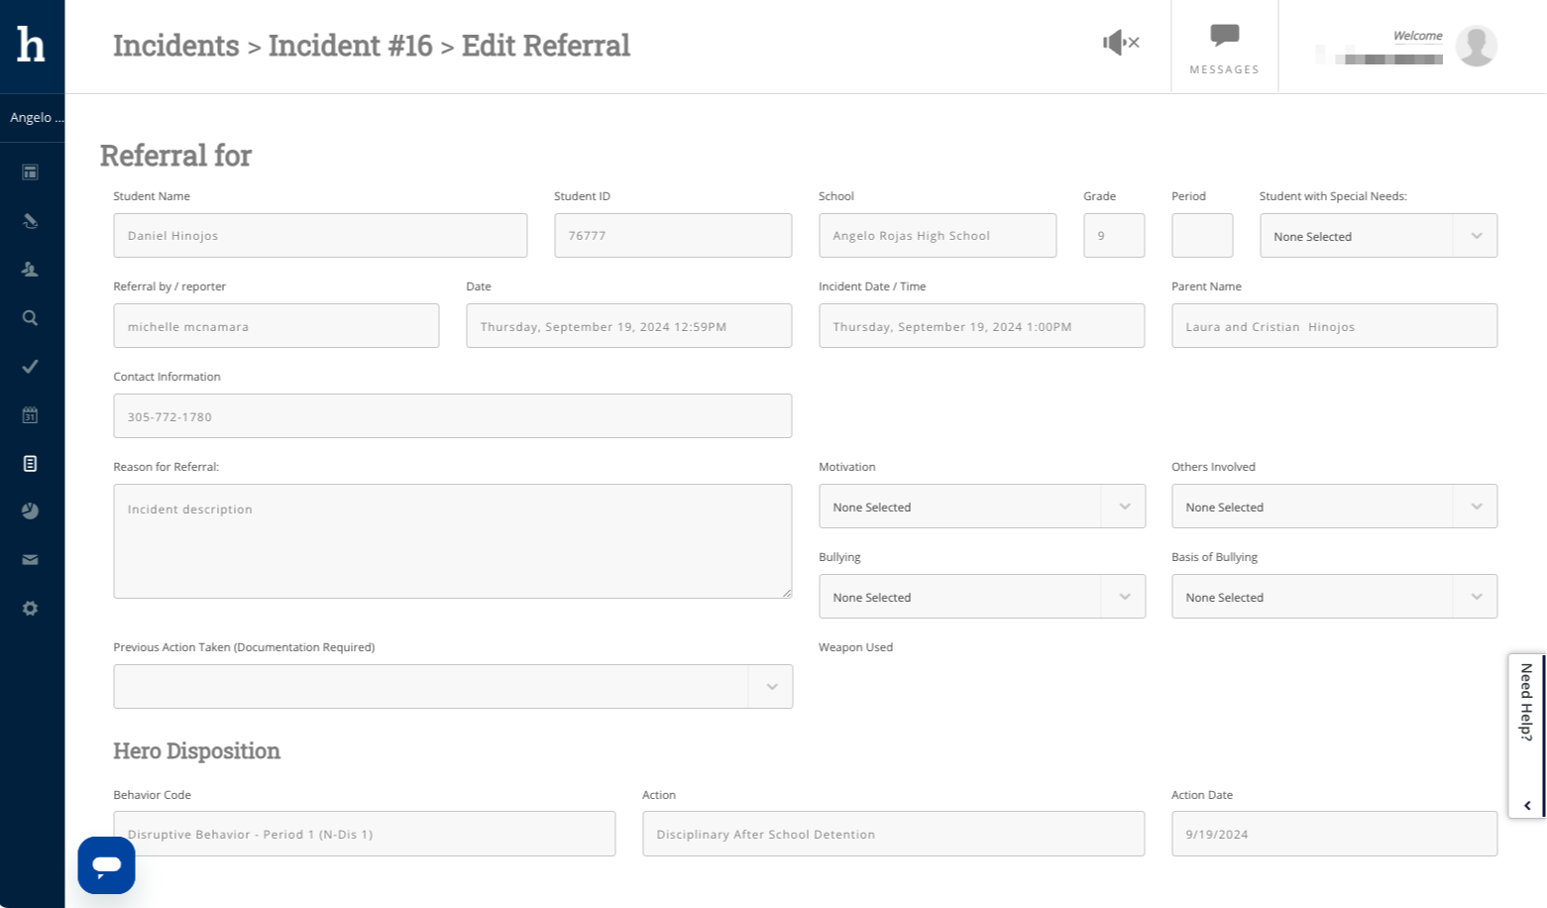Click the Incidents breadcrumb link
This screenshot has height=908, width=1547.
[x=175, y=46]
